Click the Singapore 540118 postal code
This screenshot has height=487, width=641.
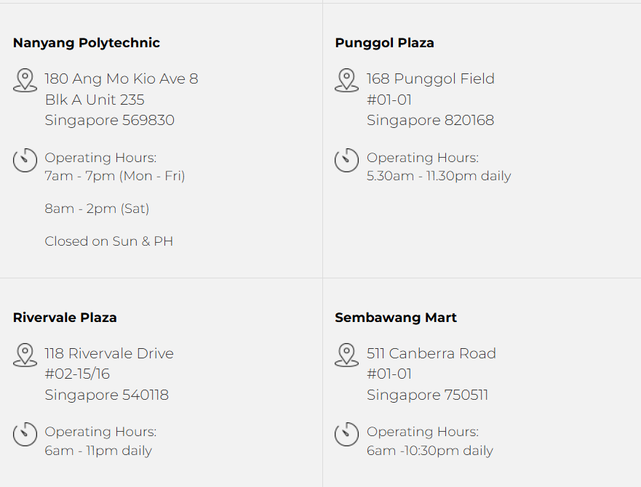pyautogui.click(x=107, y=395)
